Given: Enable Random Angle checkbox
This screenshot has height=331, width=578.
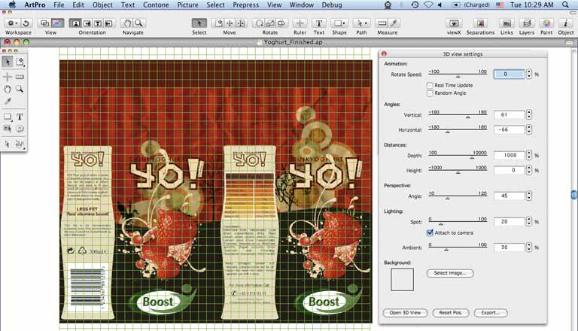Looking at the screenshot, I should pyautogui.click(x=430, y=93).
